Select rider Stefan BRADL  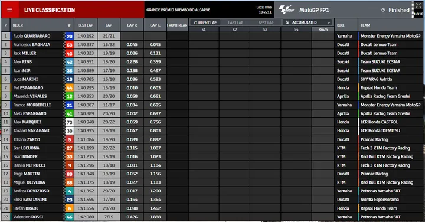(26, 208)
